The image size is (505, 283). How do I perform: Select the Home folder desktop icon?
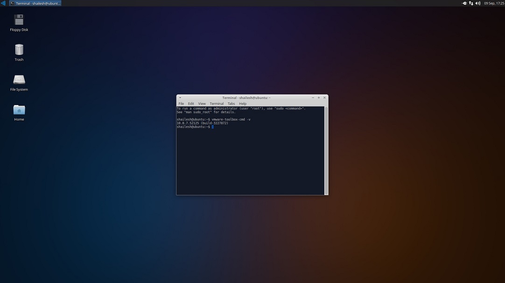[x=19, y=113]
